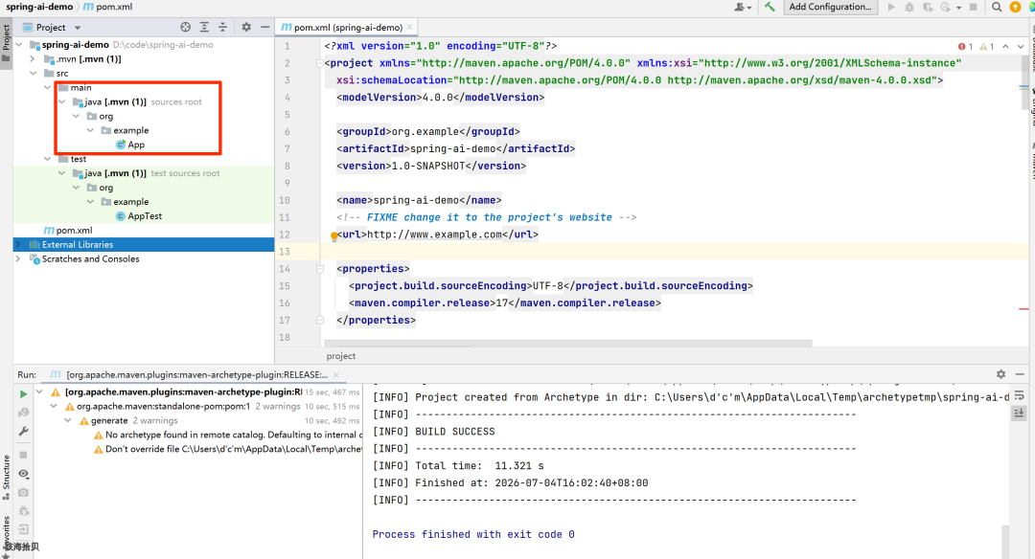Click the top toolbar Stop square icon
Viewport: 1035px width, 559px height.
973,7
